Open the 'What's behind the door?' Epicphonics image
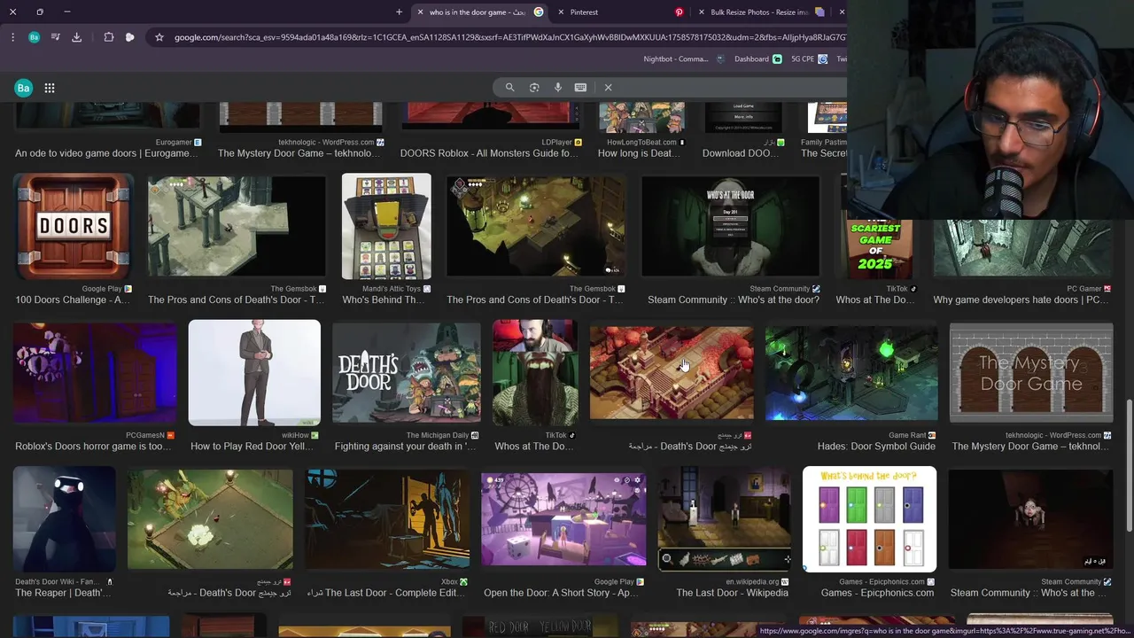This screenshot has width=1134, height=638. tap(869, 519)
